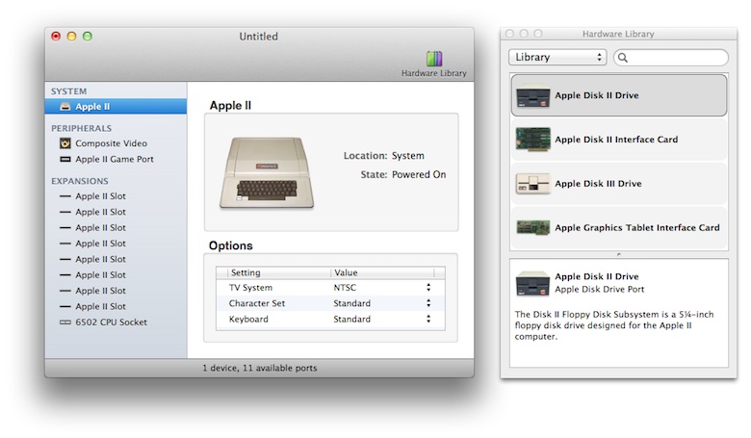Select Apple II Game Port in the sidebar

(116, 159)
